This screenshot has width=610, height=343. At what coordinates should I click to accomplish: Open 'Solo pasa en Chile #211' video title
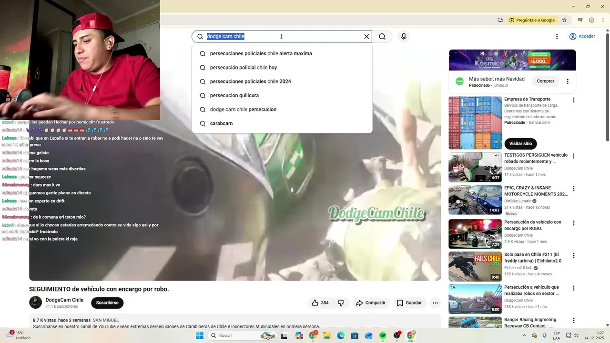point(533,258)
